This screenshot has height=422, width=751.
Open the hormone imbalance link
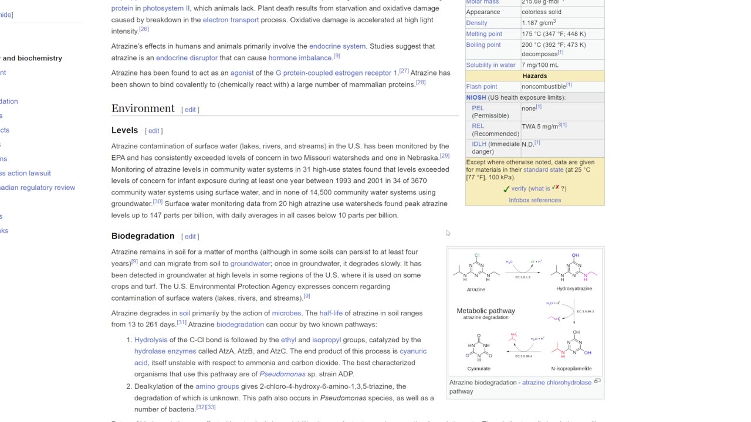[300, 58]
